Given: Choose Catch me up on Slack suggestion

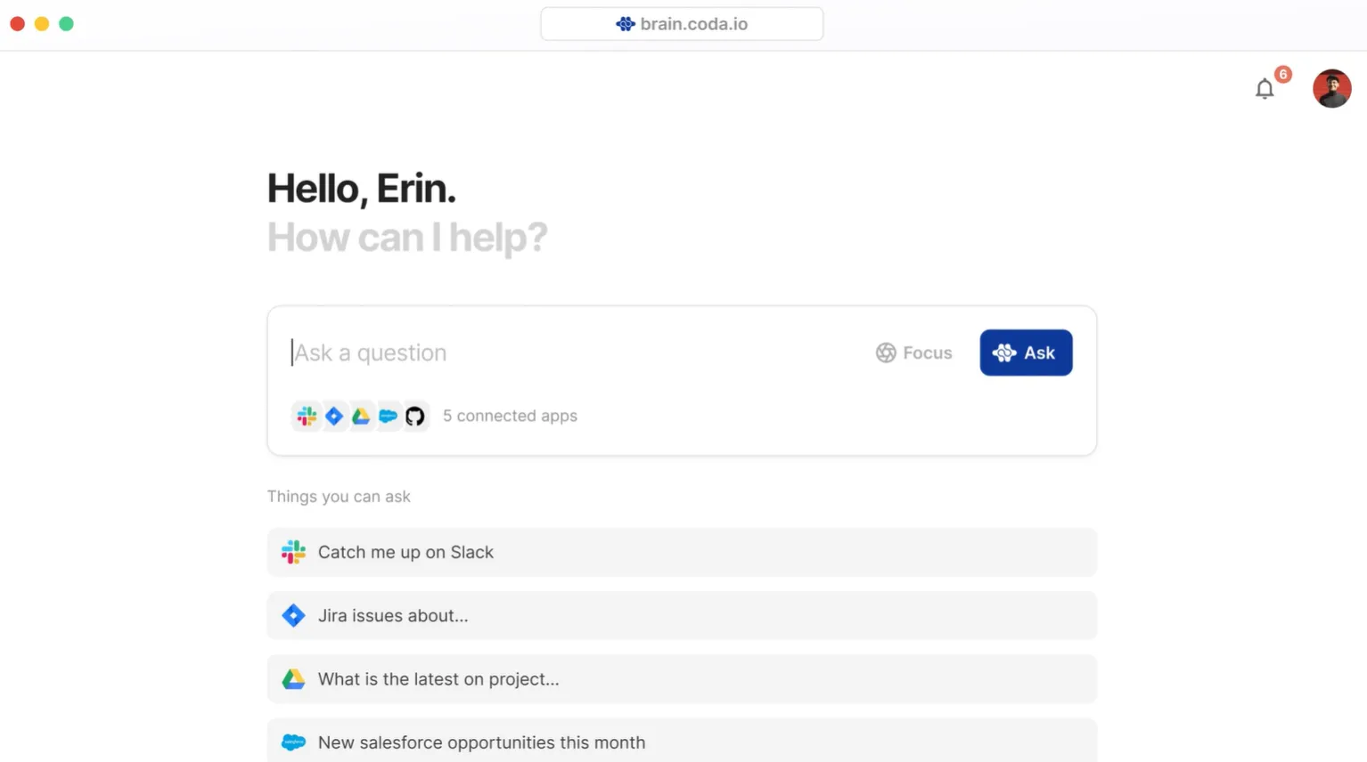Looking at the screenshot, I should pyautogui.click(x=682, y=552).
